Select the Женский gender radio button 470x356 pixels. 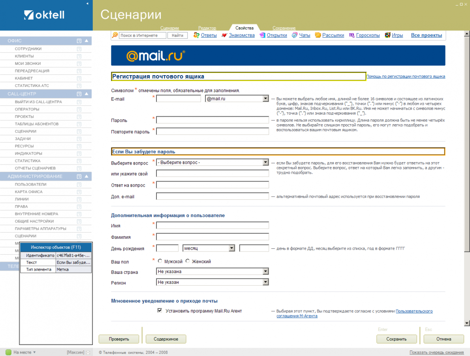coord(188,261)
